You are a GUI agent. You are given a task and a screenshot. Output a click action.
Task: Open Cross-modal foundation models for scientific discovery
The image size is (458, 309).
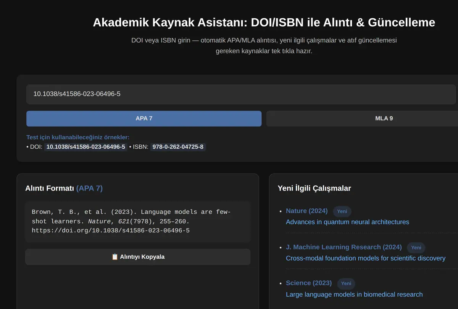tap(366, 258)
